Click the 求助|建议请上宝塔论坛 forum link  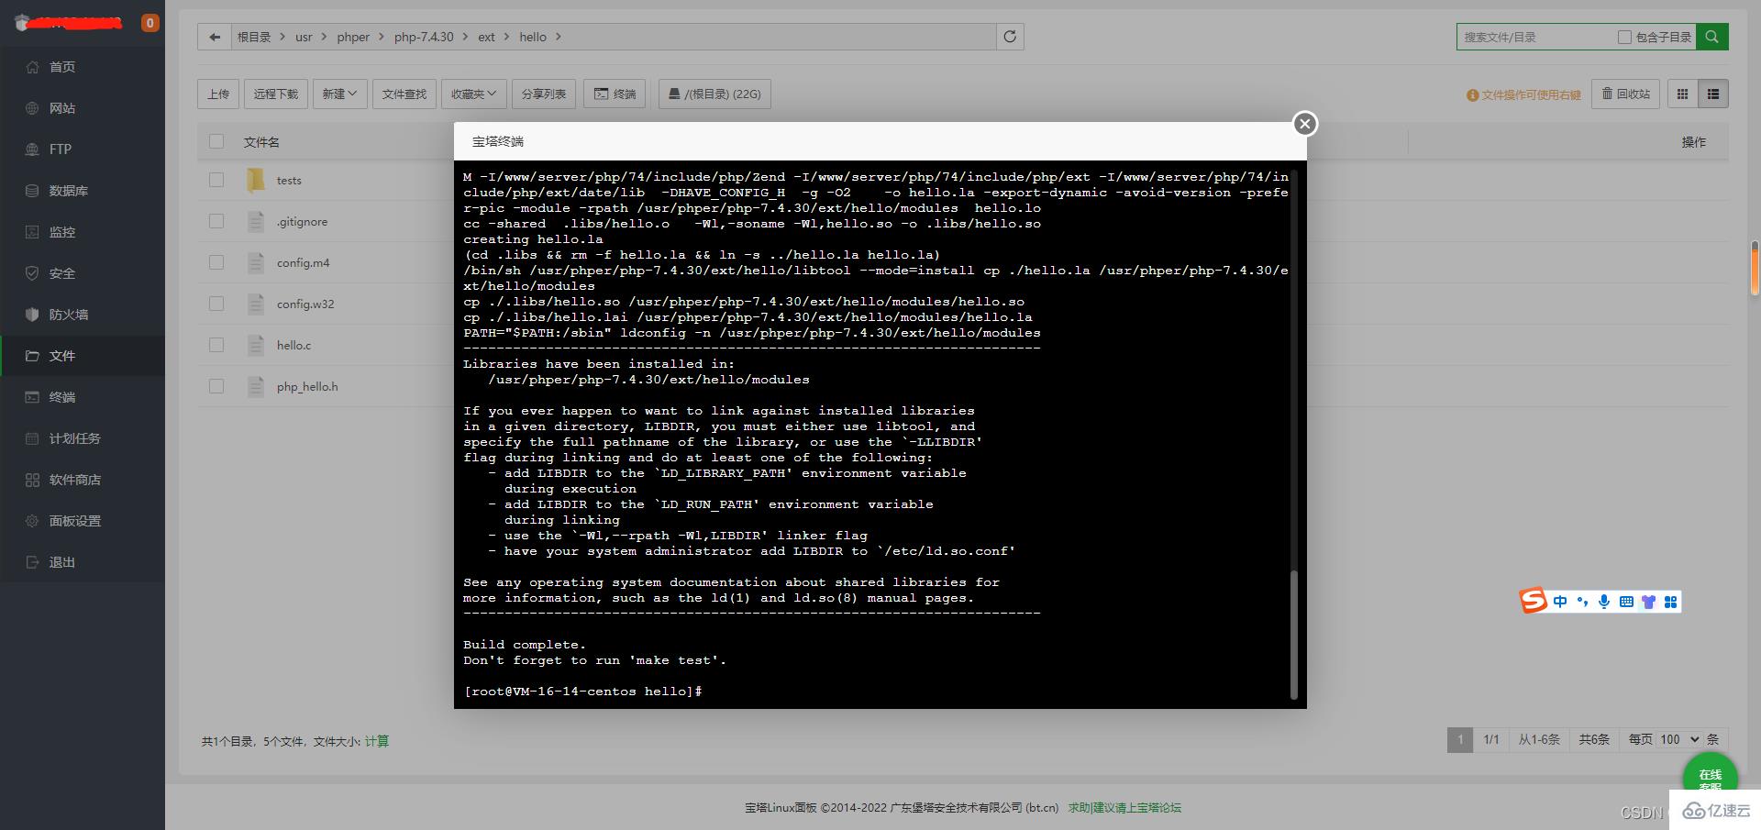pyautogui.click(x=1124, y=808)
